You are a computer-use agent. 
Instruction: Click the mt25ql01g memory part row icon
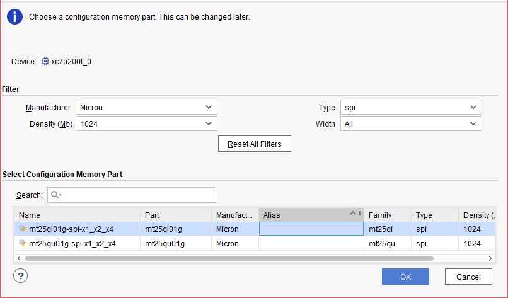23,229
